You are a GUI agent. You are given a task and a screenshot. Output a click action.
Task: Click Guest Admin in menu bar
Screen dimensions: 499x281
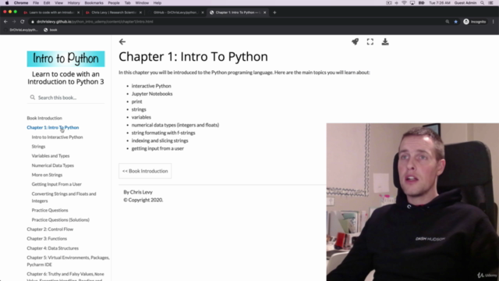click(465, 3)
